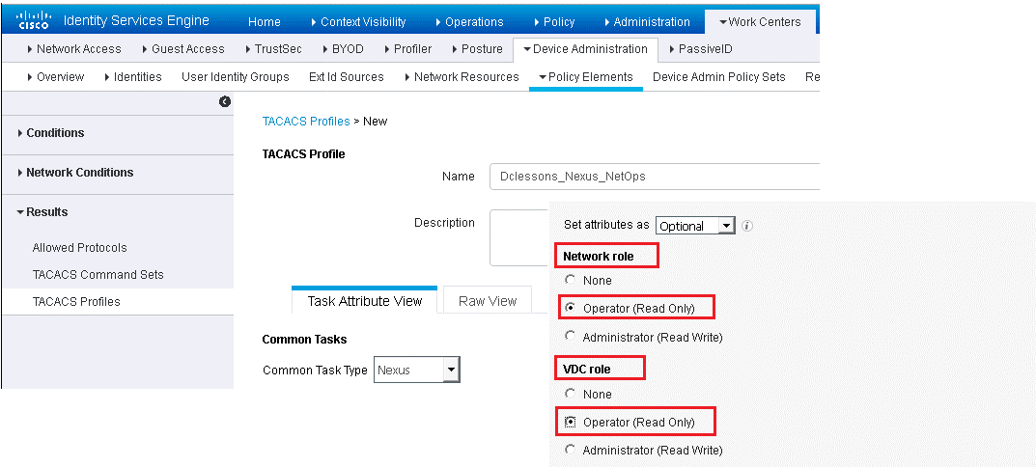Image resolution: width=1036 pixels, height=467 pixels.
Task: Select None under Network role
Action: pos(571,280)
